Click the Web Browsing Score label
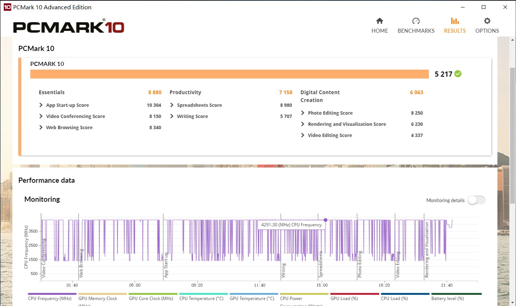This screenshot has height=306, width=516. pyautogui.click(x=69, y=128)
